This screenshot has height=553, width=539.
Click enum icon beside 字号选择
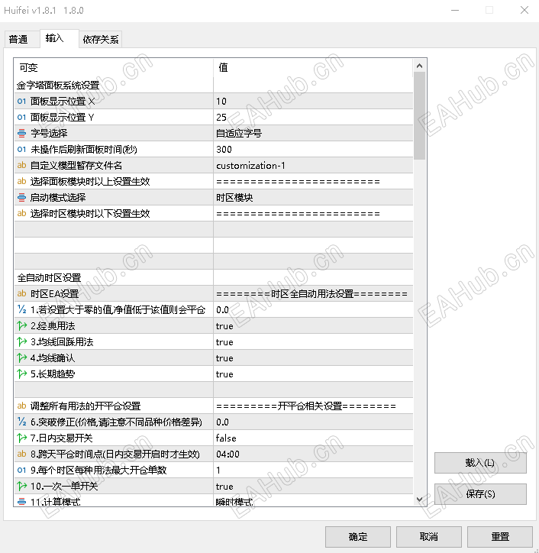pos(21,134)
